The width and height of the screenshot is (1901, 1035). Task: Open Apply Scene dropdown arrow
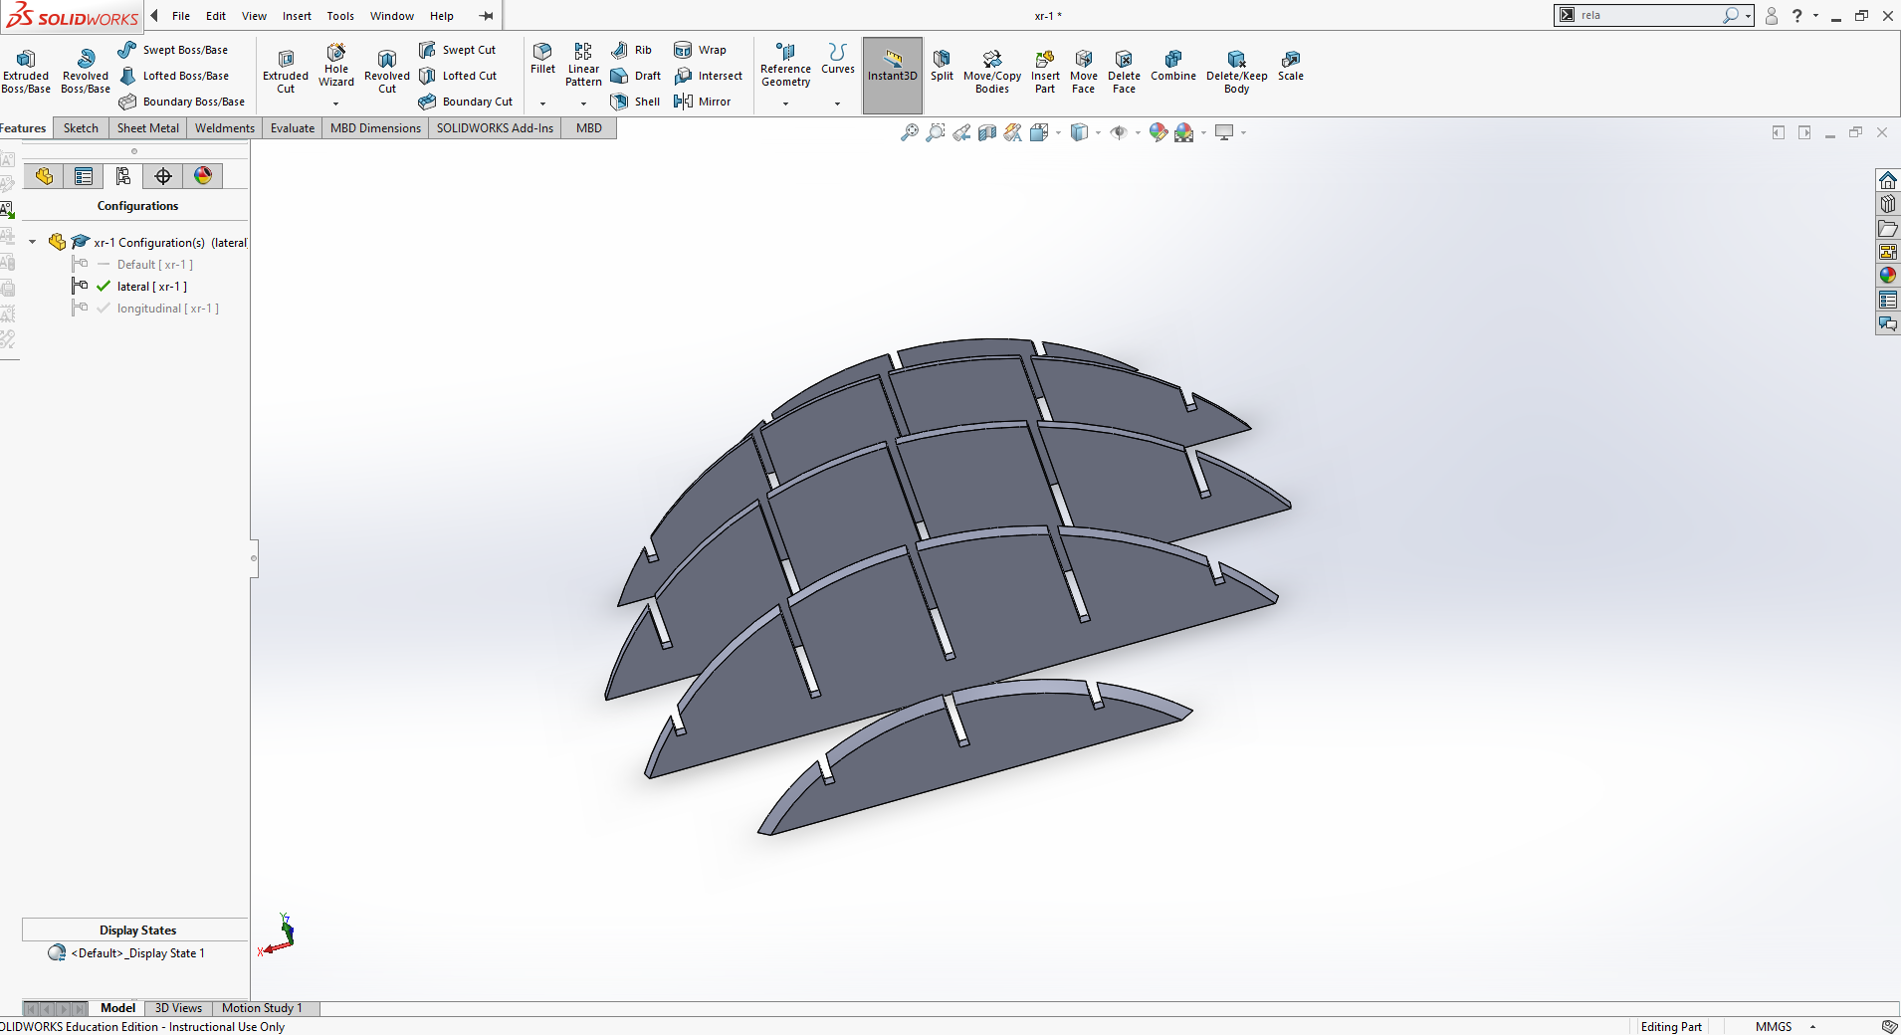click(1204, 132)
